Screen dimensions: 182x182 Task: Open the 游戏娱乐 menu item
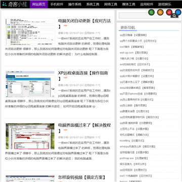coord(165,4)
